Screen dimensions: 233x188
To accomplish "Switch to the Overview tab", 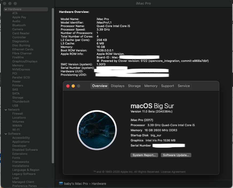I will [100, 86].
